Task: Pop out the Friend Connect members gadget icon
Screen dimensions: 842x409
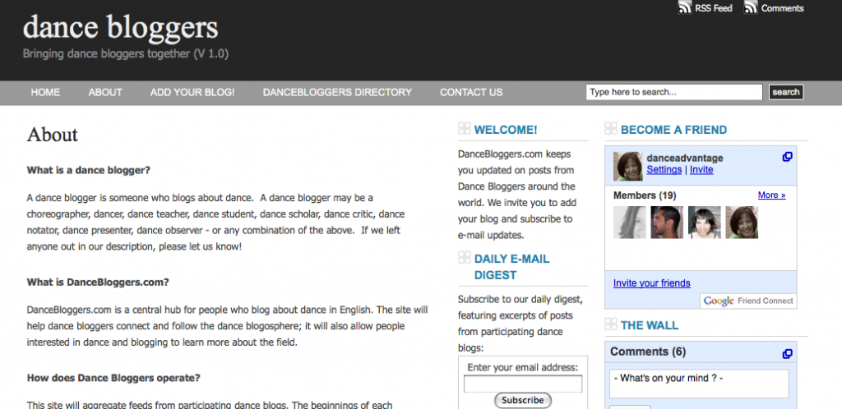Action: coord(787,157)
